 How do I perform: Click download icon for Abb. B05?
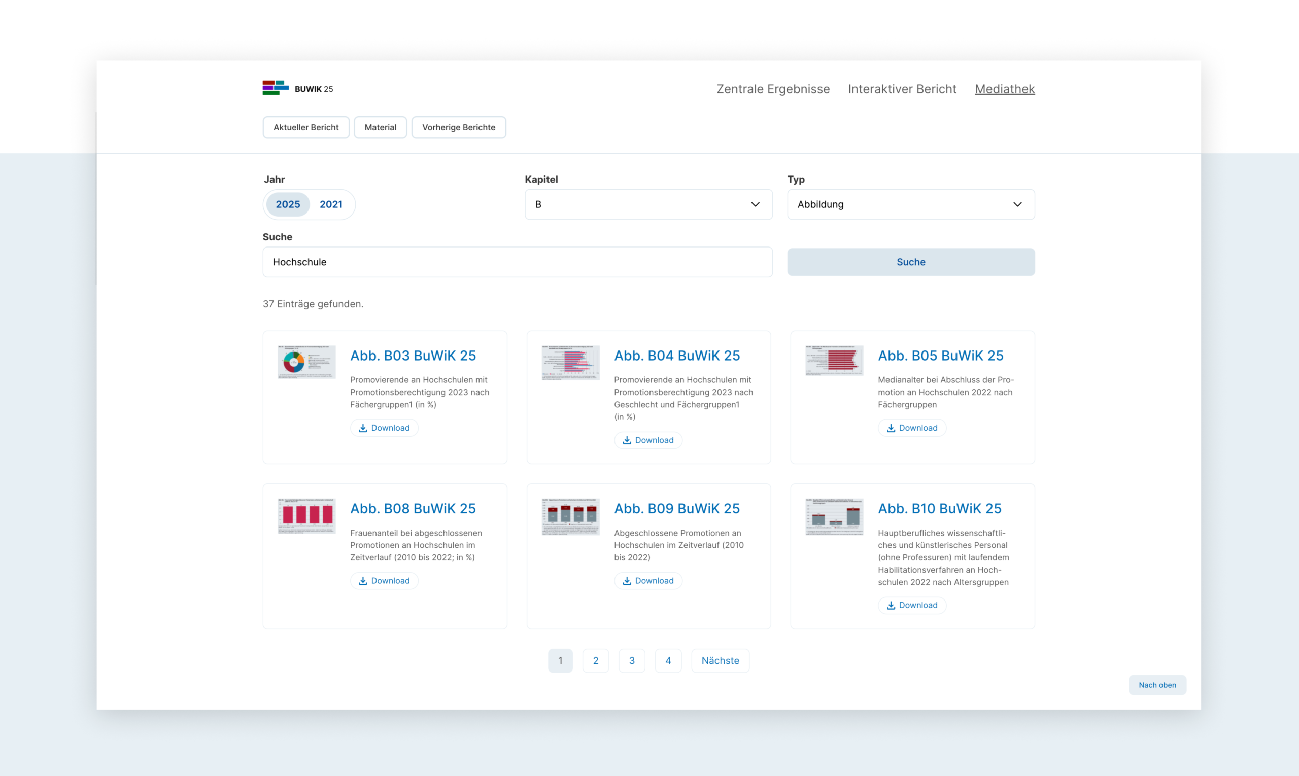point(891,428)
